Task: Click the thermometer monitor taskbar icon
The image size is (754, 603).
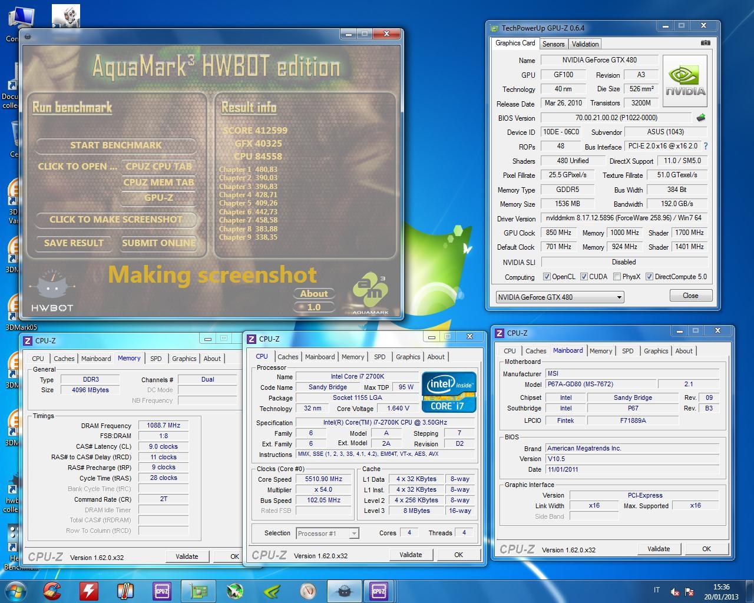Action: coord(125,590)
